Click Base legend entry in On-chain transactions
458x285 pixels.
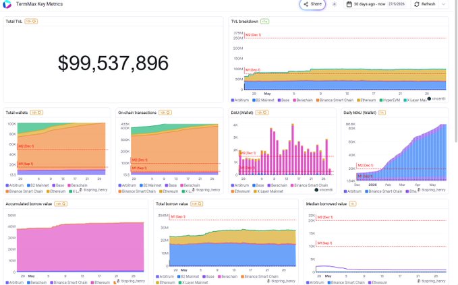[171, 185]
